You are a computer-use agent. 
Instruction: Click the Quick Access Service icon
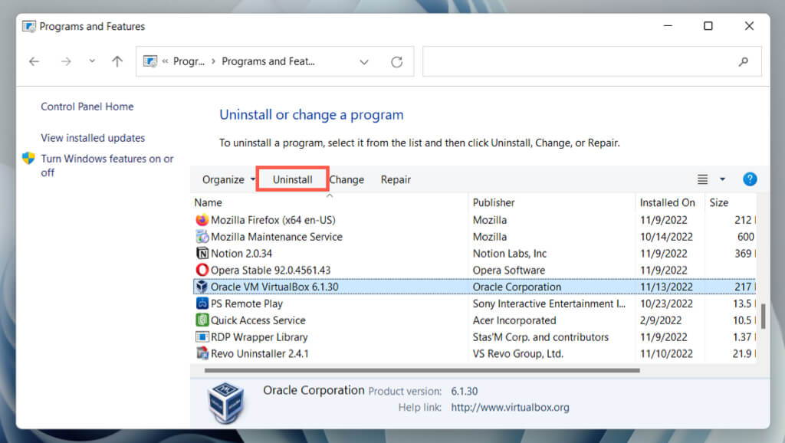(x=202, y=320)
